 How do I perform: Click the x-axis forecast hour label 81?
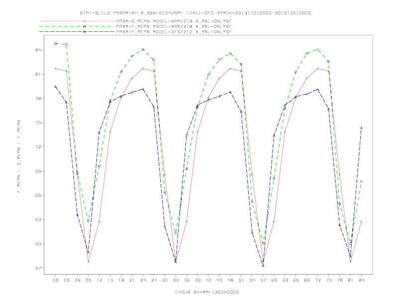(351, 280)
